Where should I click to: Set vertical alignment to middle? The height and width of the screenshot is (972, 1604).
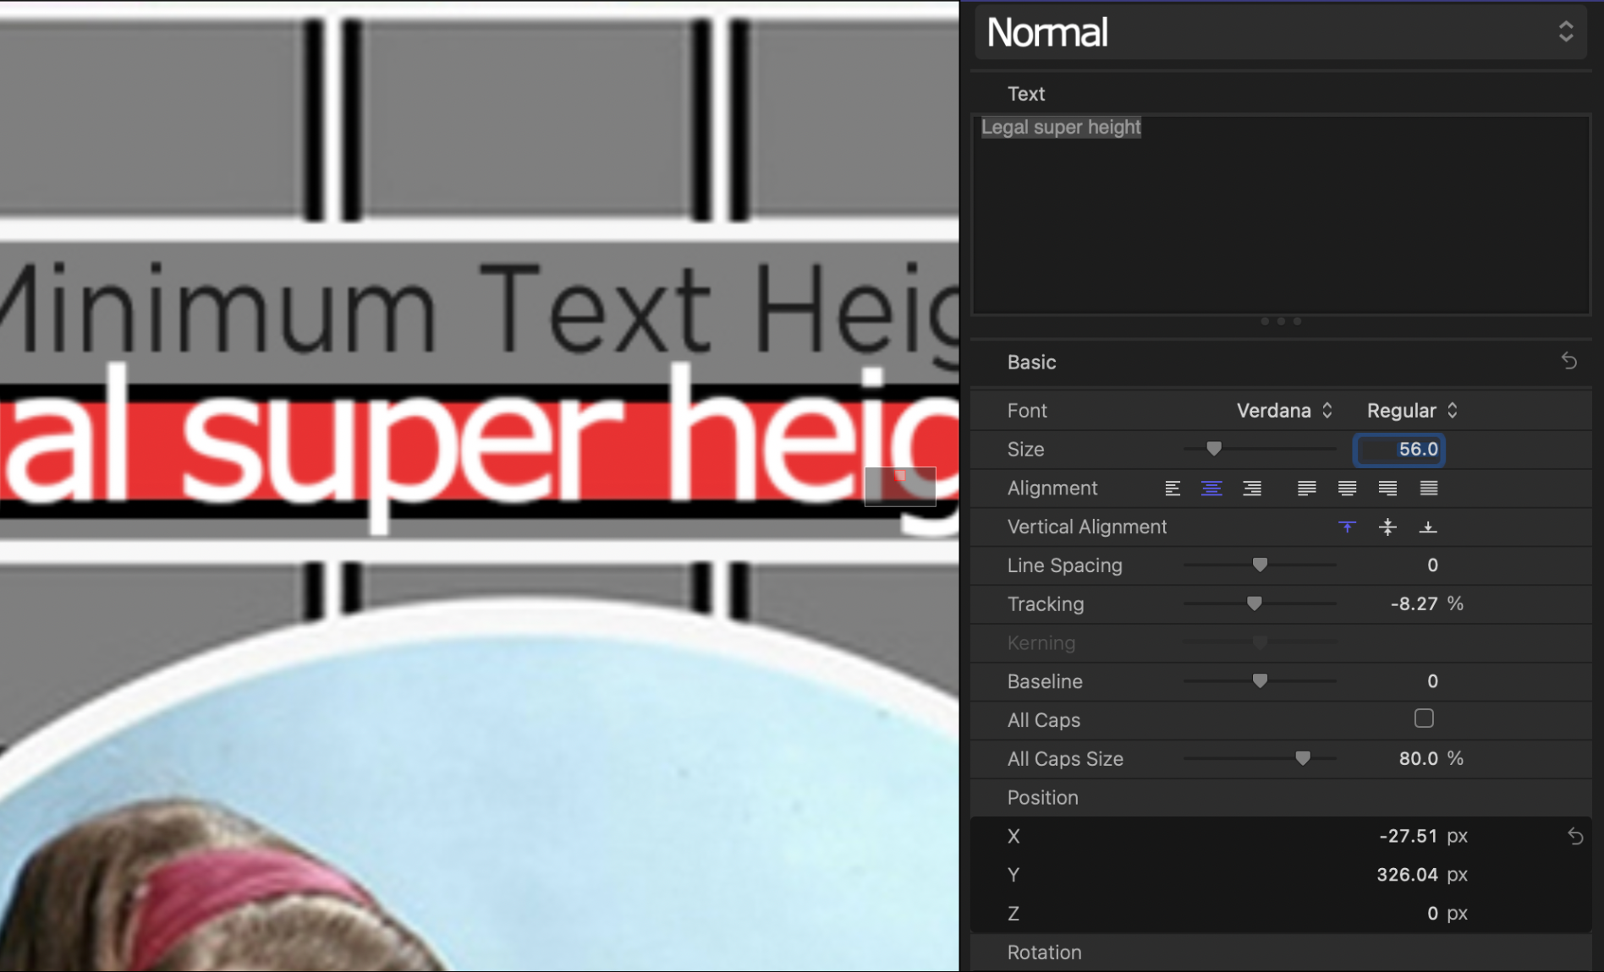pos(1387,527)
